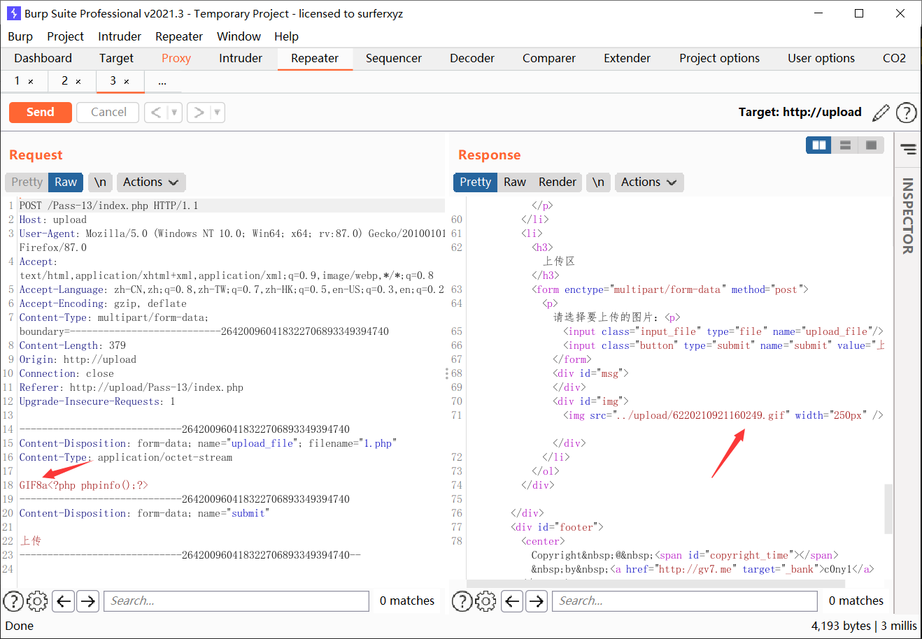Click the GIF8a payload line in request
Viewport: 922px width, 639px height.
[x=84, y=485]
